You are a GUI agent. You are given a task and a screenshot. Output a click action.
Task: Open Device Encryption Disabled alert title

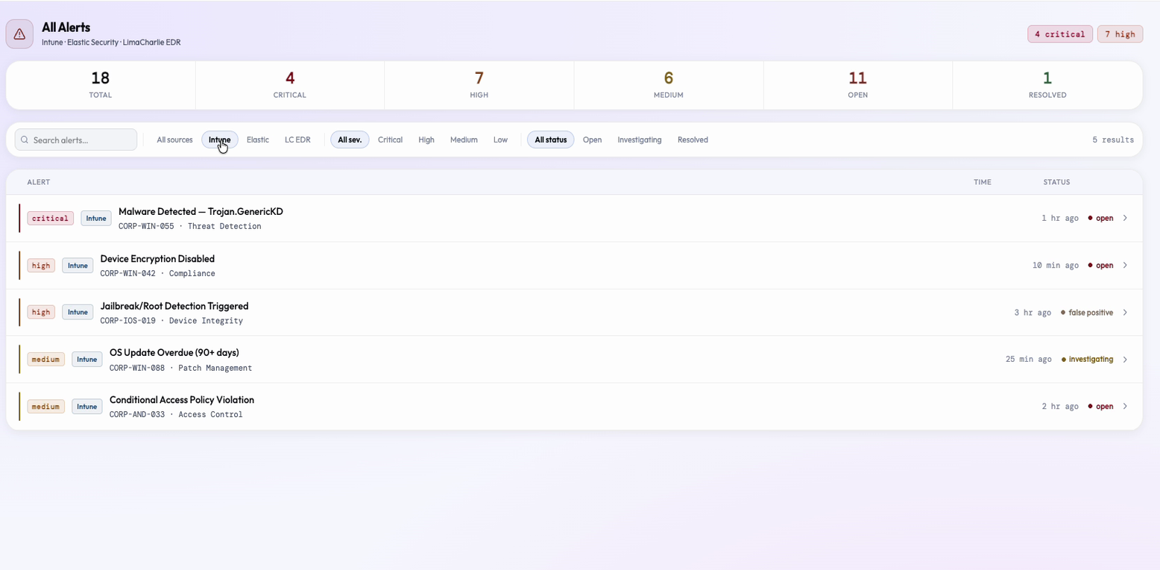(x=157, y=258)
